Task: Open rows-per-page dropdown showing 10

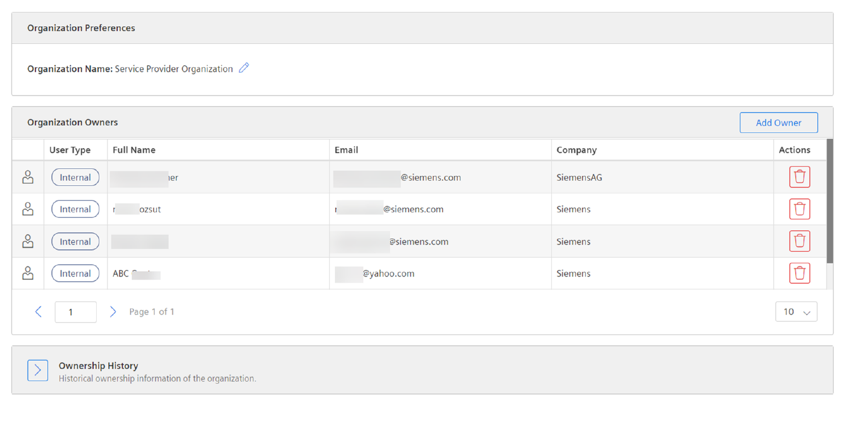Action: 796,312
